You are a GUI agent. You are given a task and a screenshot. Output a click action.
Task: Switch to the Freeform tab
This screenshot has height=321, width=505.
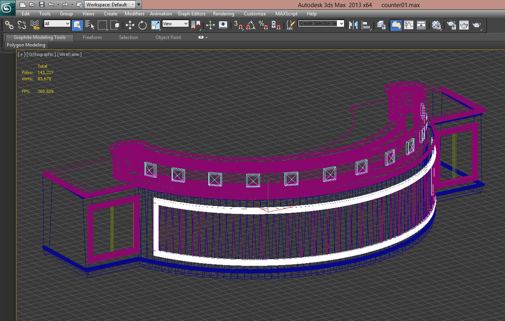tap(92, 37)
